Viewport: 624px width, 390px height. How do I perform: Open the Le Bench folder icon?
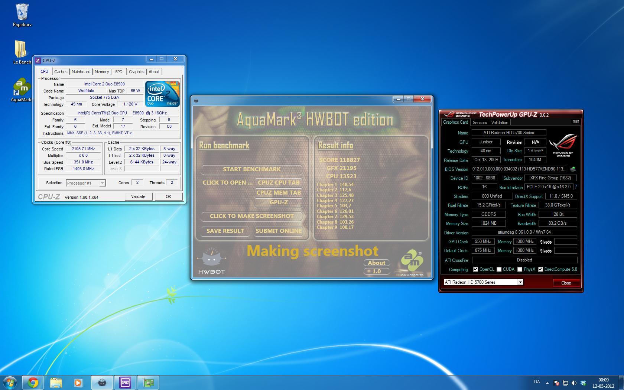pyautogui.click(x=22, y=52)
